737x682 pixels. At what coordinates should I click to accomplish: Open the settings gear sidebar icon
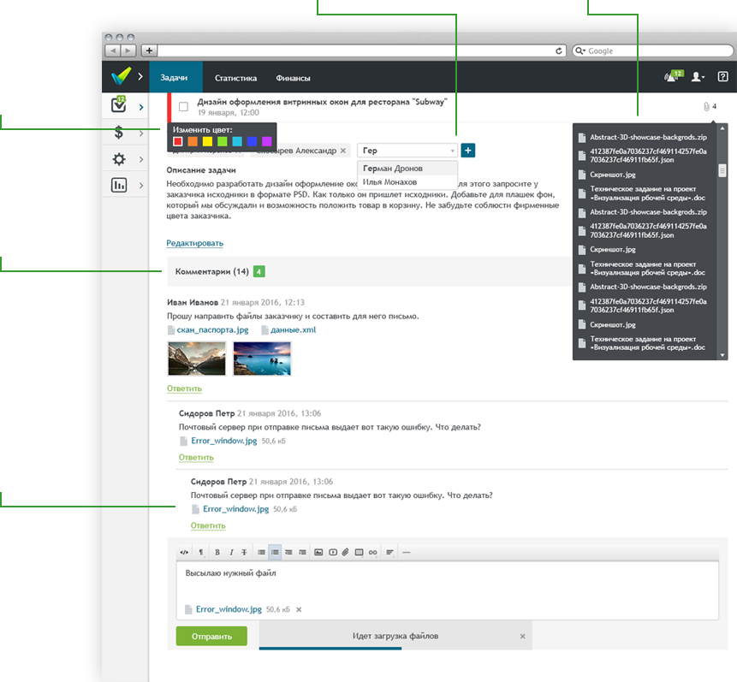click(x=120, y=159)
